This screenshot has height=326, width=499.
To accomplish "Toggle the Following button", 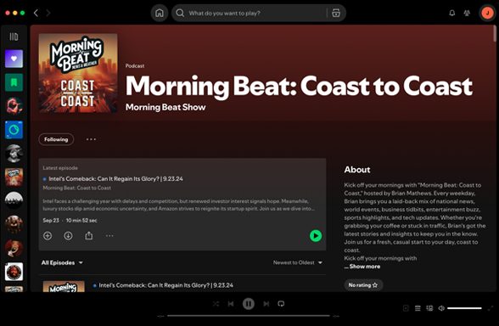I will pos(56,139).
